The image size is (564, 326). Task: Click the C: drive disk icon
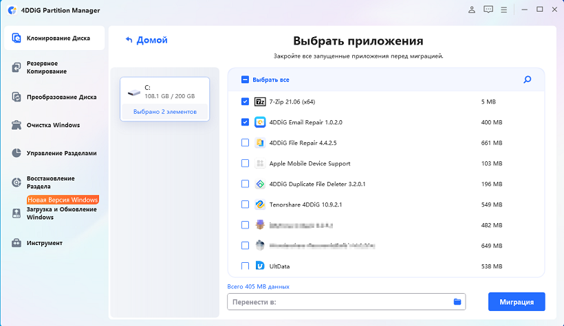click(134, 93)
